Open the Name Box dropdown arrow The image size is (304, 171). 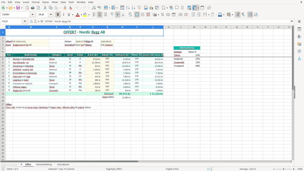coord(25,22)
